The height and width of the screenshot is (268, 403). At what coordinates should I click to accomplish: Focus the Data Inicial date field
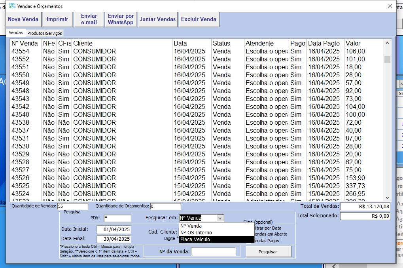114,230
